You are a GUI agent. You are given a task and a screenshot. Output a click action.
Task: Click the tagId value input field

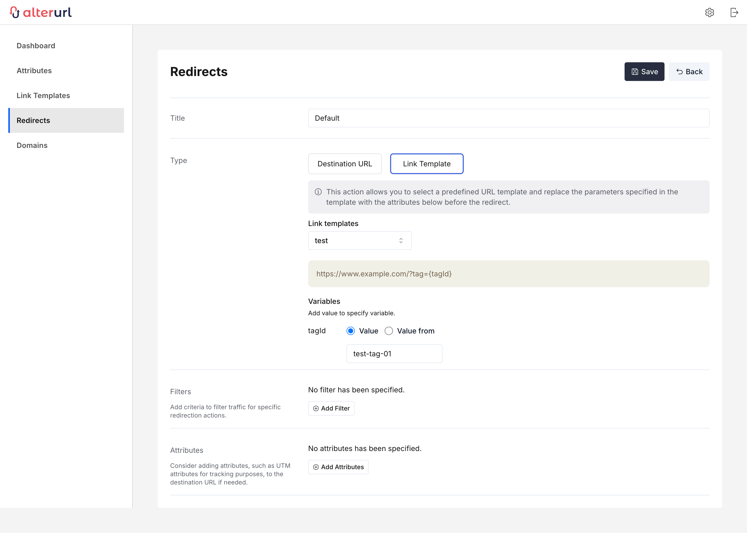coord(394,354)
